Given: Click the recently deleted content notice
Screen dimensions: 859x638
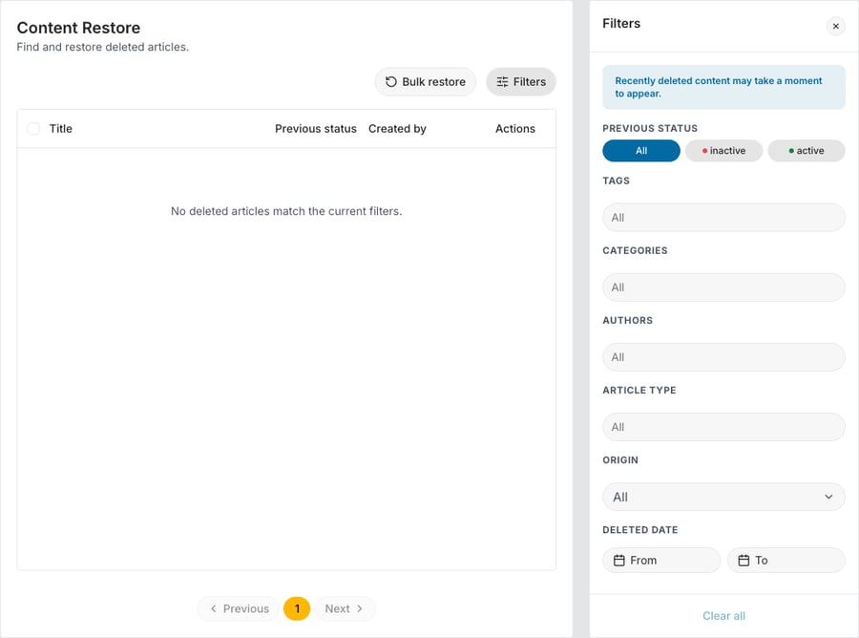Looking at the screenshot, I should pyautogui.click(x=723, y=87).
